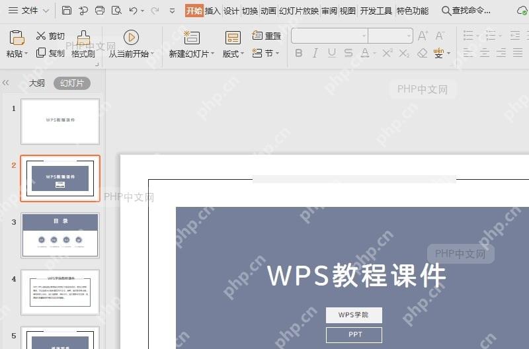This screenshot has width=529, height=349.
Task: Switch to the 特色功能 ribbon tab
Action: [x=412, y=11]
